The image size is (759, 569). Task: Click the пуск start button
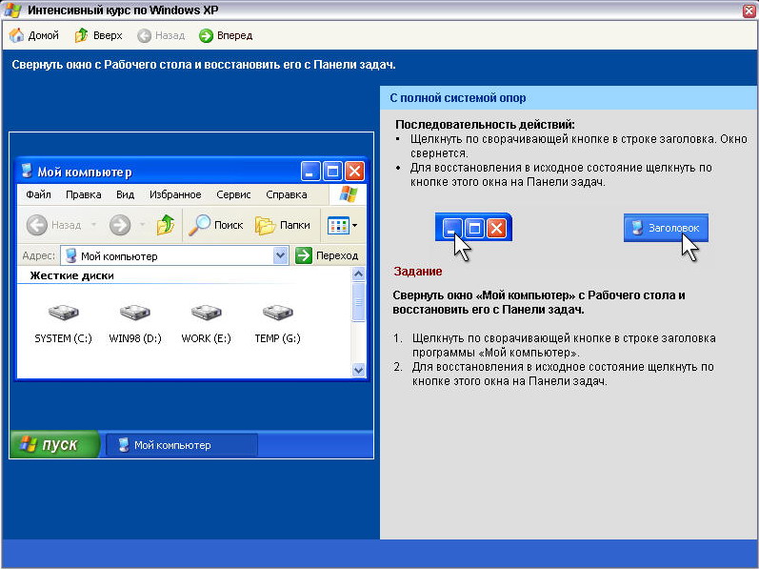[54, 444]
